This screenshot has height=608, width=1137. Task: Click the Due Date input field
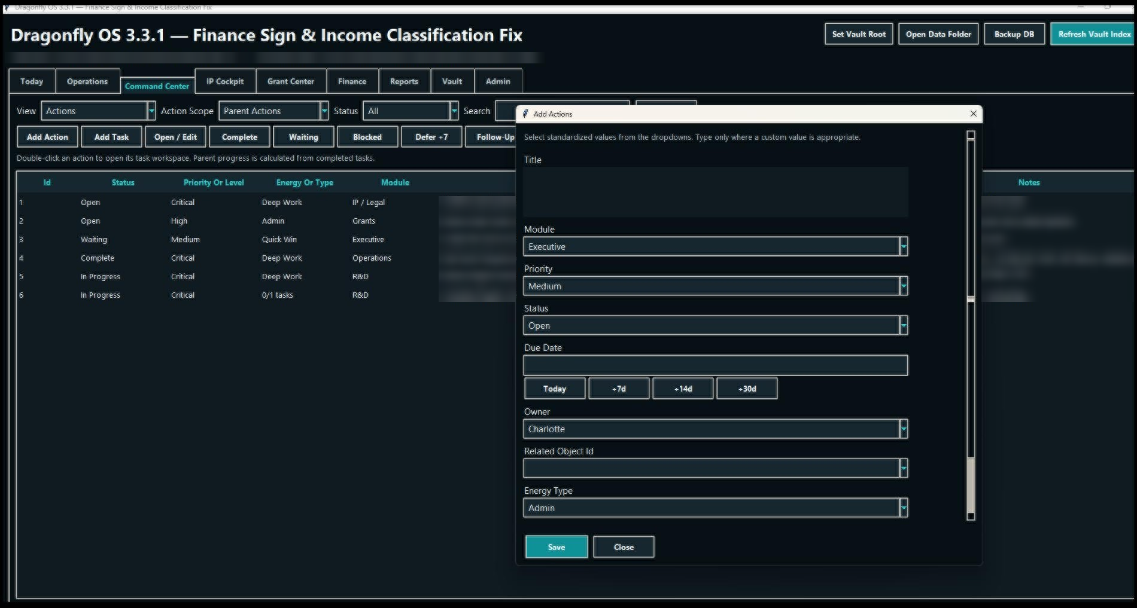click(x=716, y=365)
